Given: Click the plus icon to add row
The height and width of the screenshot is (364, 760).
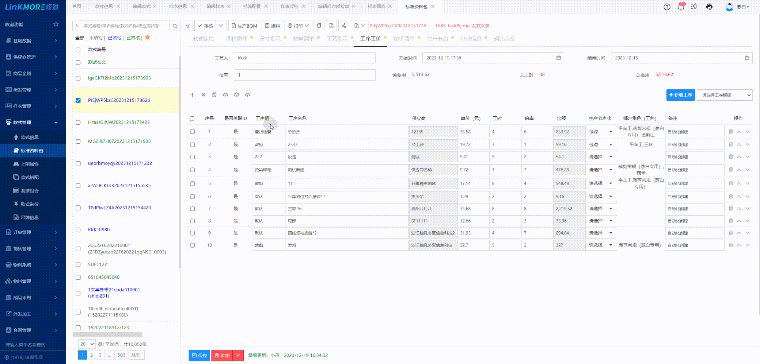Looking at the screenshot, I should tap(192, 95).
